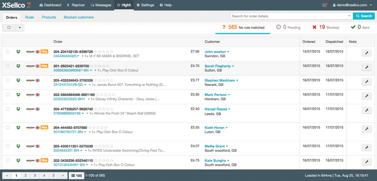Click the wrench button for Harpal Razad order
377x181 pixels.
coord(367,110)
